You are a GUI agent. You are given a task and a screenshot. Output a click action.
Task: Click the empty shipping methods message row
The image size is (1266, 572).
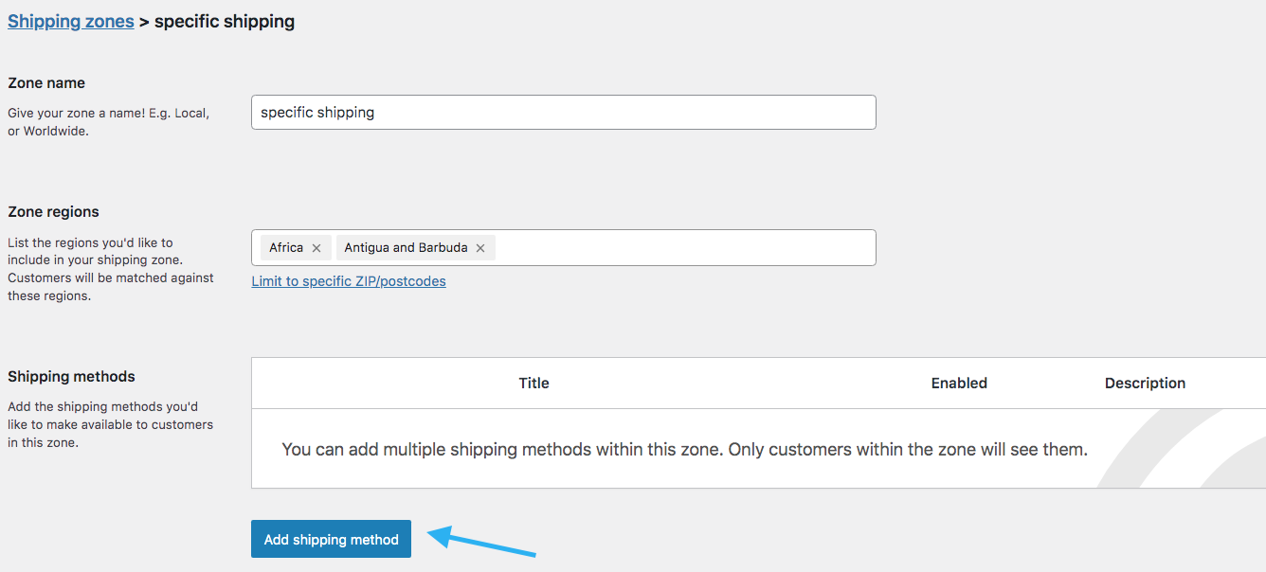(758, 449)
